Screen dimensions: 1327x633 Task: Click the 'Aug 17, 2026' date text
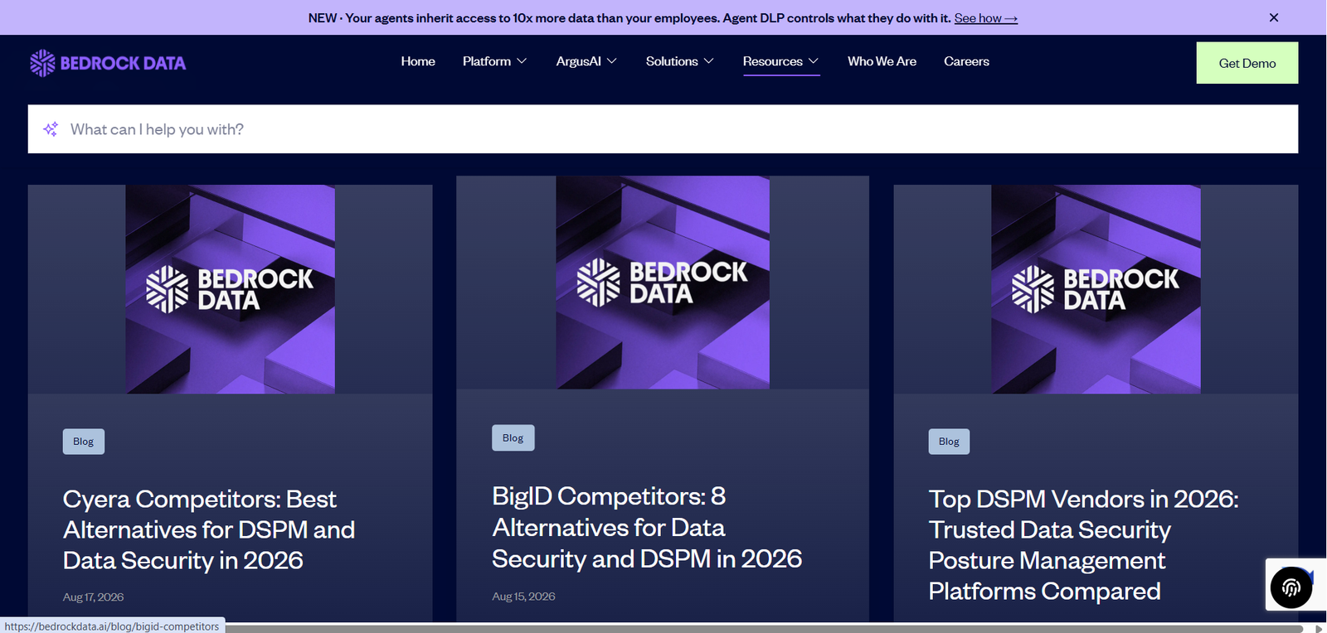click(94, 597)
